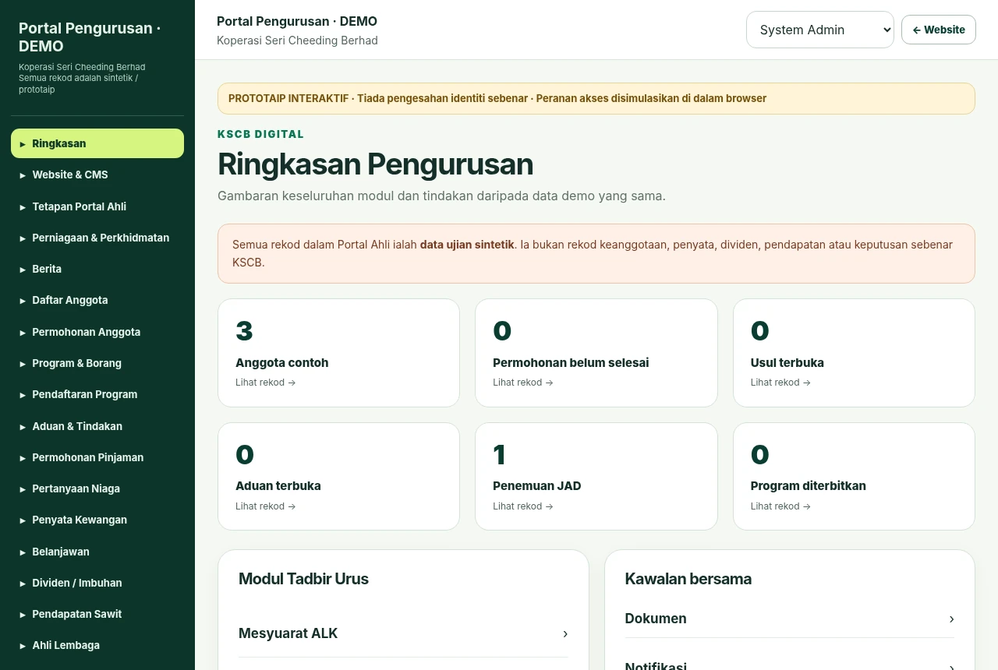Click Lihat rekod under Aduan terbuka
The height and width of the screenshot is (670, 998).
tap(265, 506)
